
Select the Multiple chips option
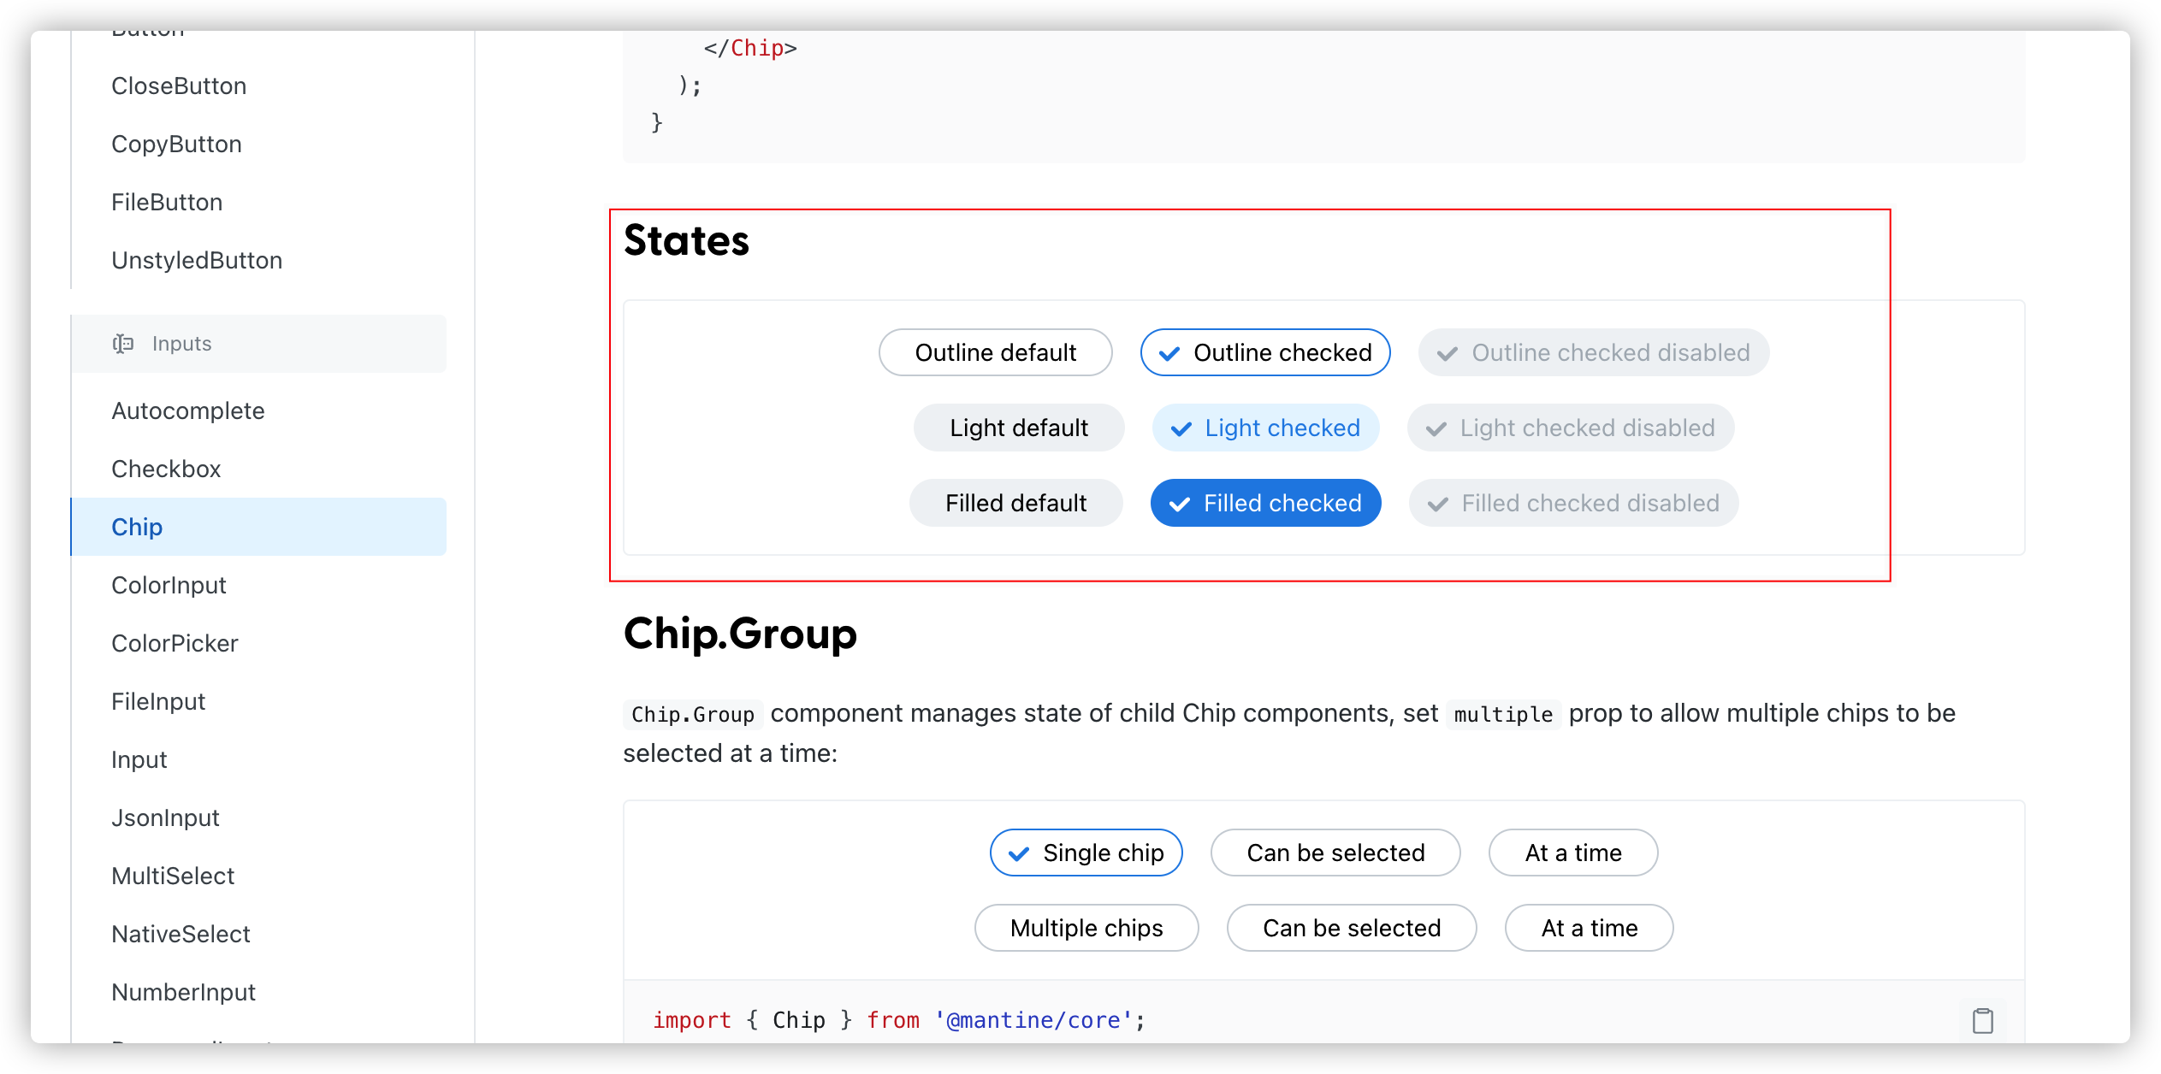click(1086, 928)
